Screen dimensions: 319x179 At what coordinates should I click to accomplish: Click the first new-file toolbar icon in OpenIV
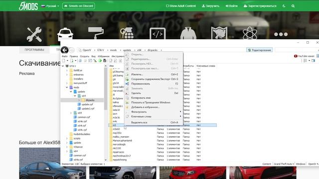pos(64,61)
